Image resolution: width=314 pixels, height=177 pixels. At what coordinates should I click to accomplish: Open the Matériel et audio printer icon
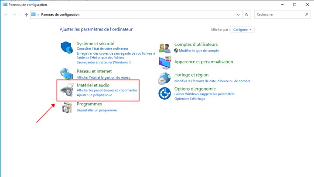pyautogui.click(x=67, y=90)
